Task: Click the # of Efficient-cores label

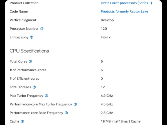Action: point(24,79)
